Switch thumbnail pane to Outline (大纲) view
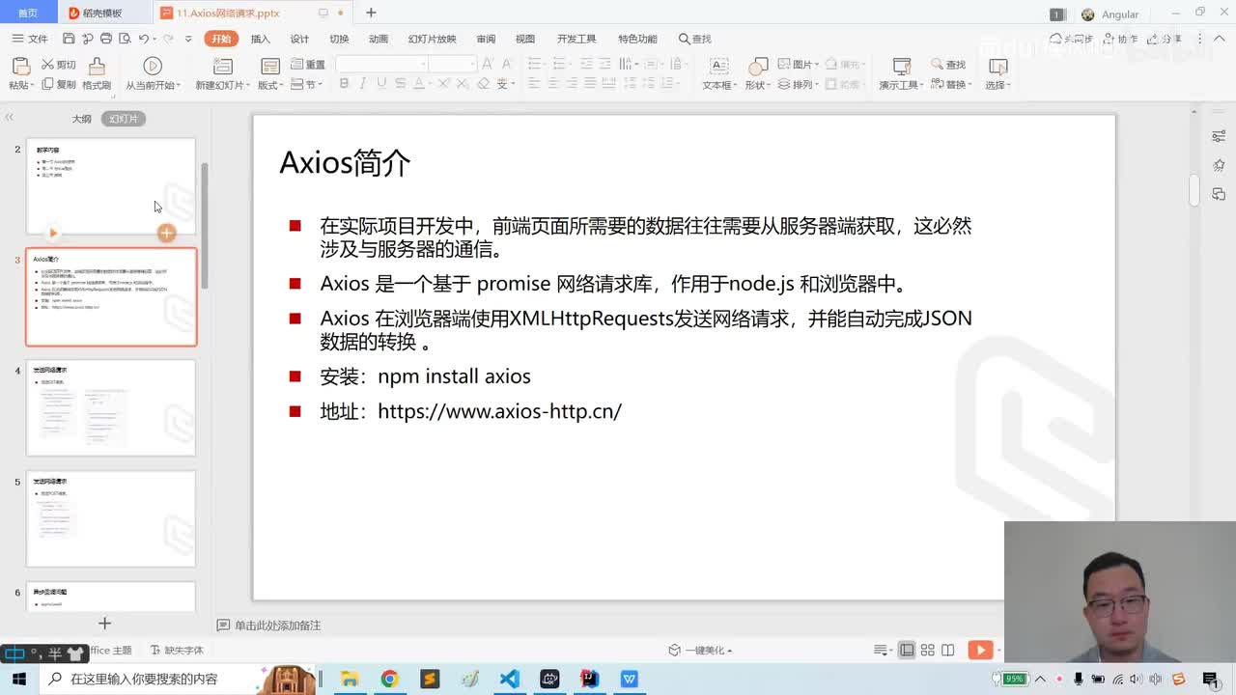The width and height of the screenshot is (1236, 695). [82, 119]
